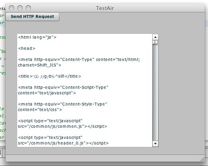Minimize the TestAir window
The height and width of the screenshot is (166, 208).
click(20, 8)
